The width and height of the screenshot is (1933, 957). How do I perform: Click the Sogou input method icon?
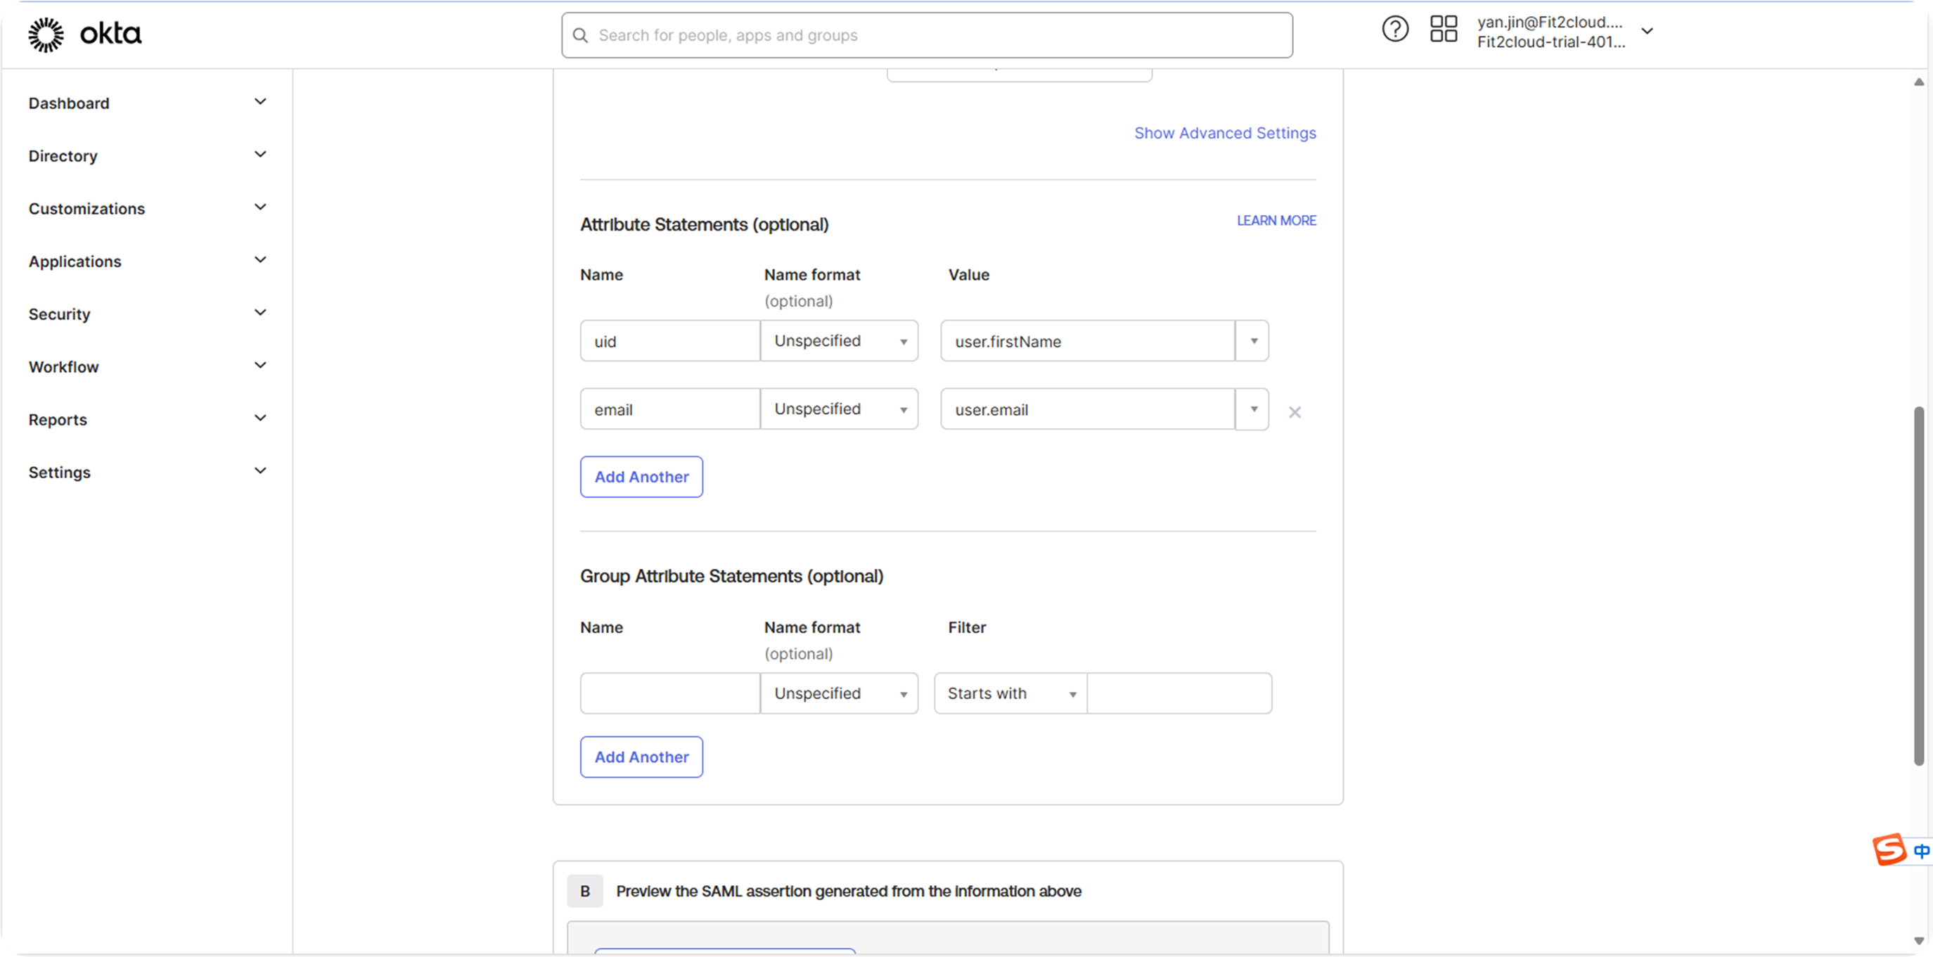[1889, 849]
